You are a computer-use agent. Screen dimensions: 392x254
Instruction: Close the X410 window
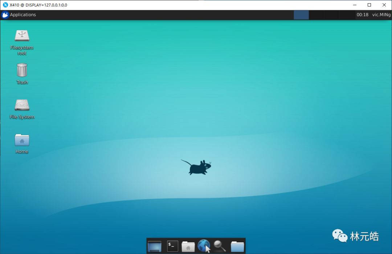[x=384, y=5]
